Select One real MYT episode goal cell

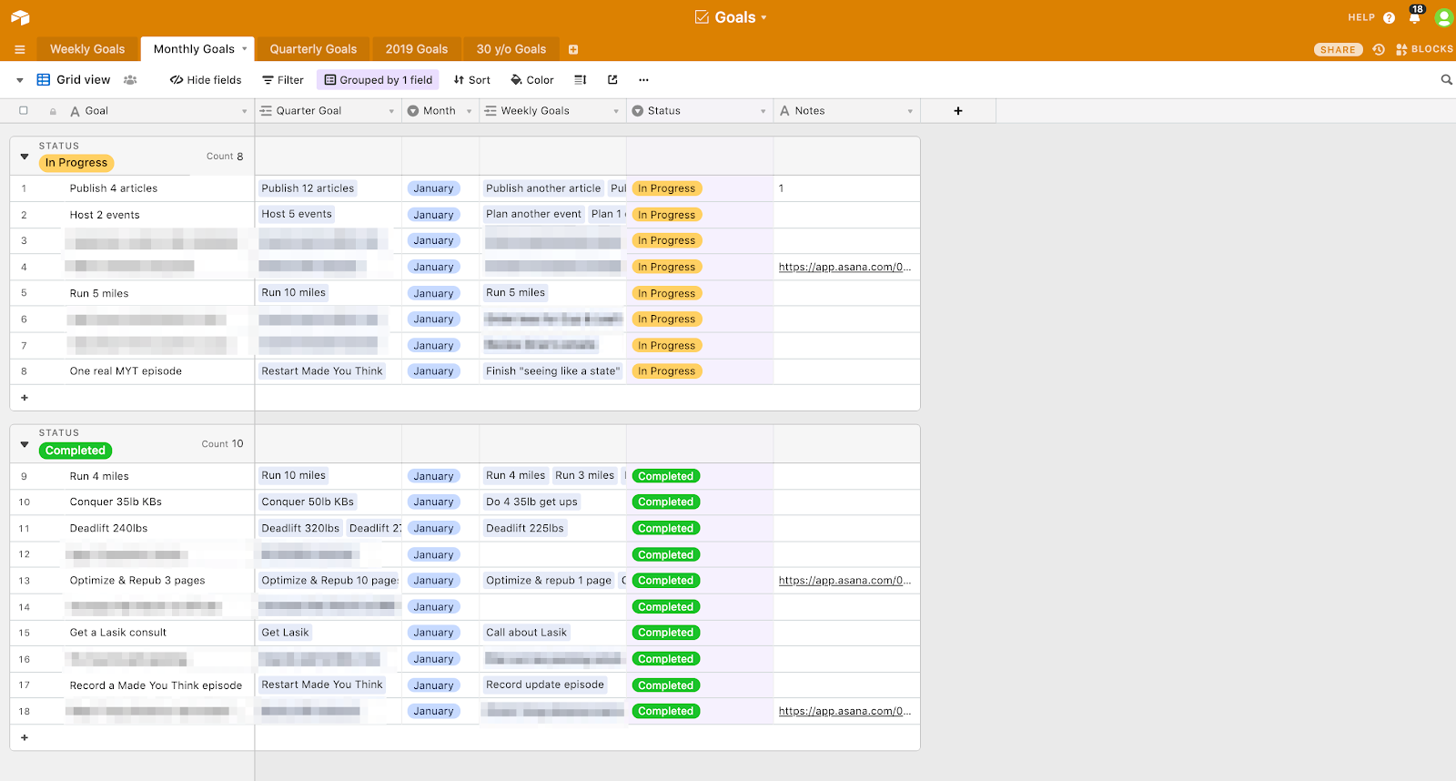coord(157,371)
